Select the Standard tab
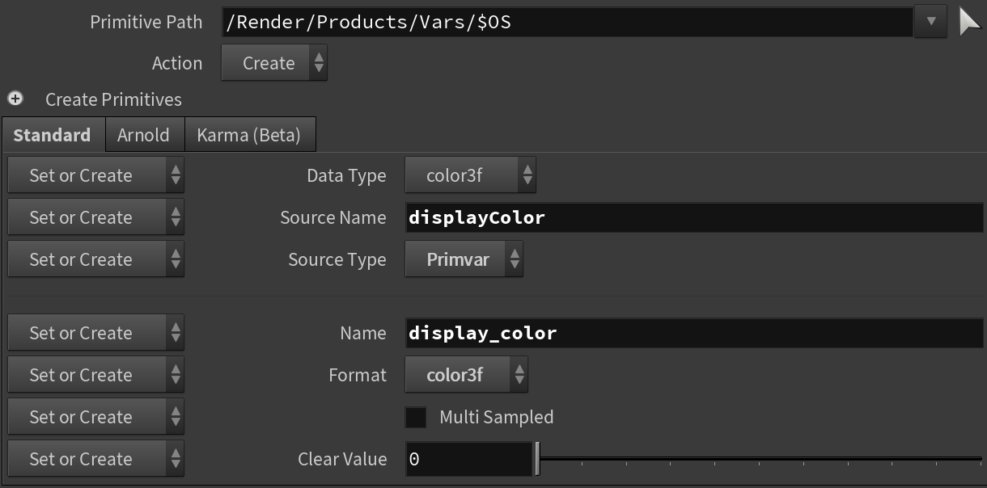Viewport: 987px width, 488px height. (52, 135)
